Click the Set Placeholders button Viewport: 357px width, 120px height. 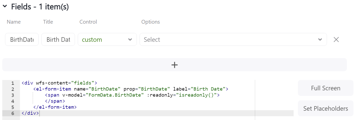coord(325,108)
